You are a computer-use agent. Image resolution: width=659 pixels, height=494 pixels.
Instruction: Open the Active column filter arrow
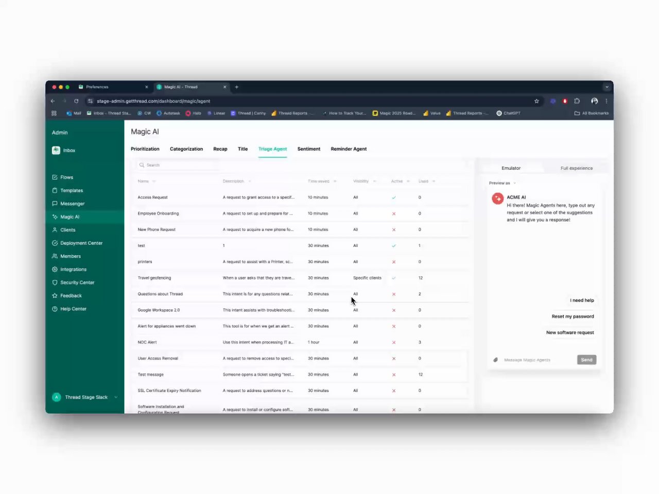point(408,181)
